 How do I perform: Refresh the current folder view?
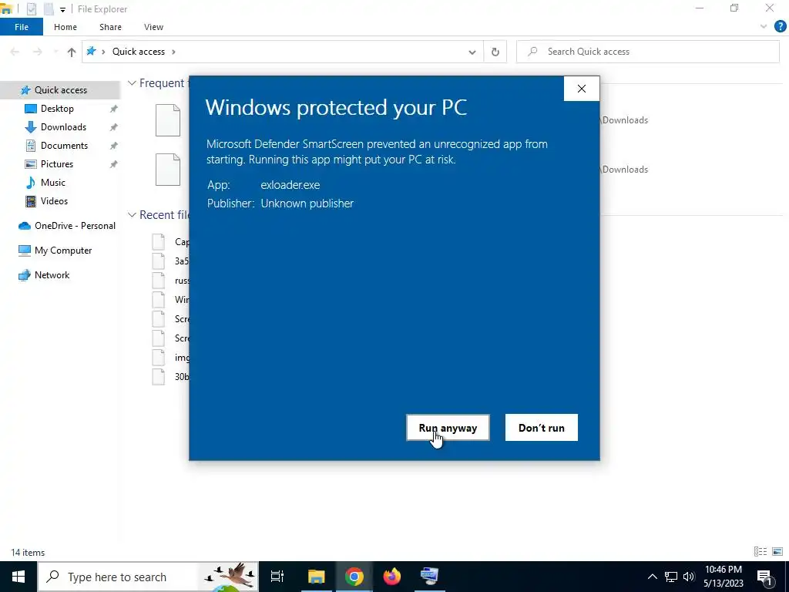(x=495, y=52)
